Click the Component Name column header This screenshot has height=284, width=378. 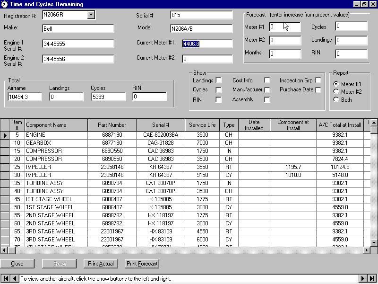(x=56, y=125)
